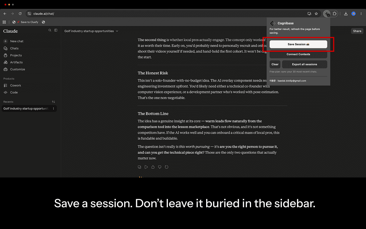Click the Cognibase extension icon in toolbar
Screen dimensions: 366x229
coord(327,13)
